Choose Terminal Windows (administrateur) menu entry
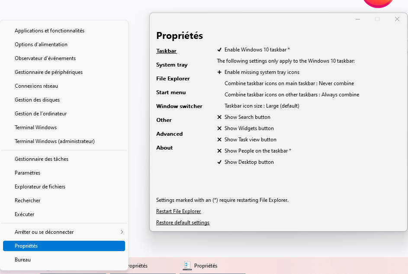 [x=55, y=141]
